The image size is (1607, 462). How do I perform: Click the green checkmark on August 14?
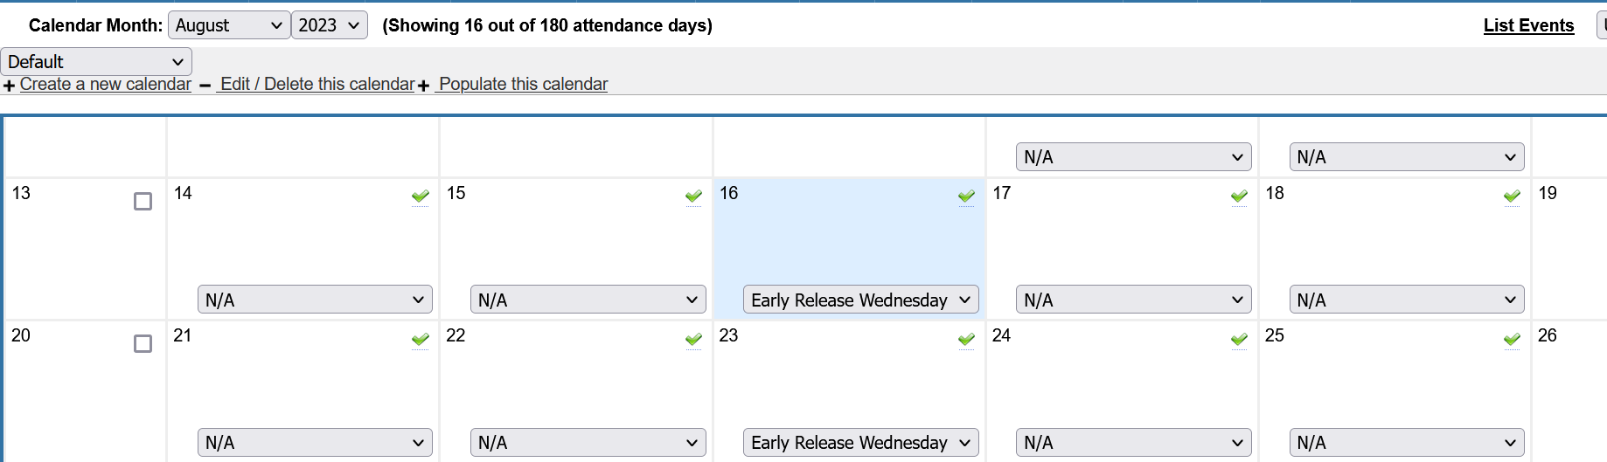pyautogui.click(x=421, y=196)
